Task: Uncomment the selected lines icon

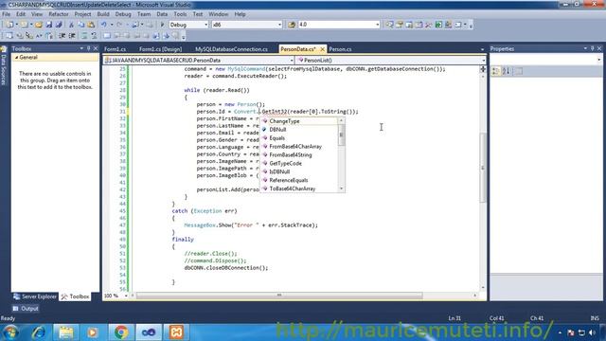Action: [x=94, y=36]
